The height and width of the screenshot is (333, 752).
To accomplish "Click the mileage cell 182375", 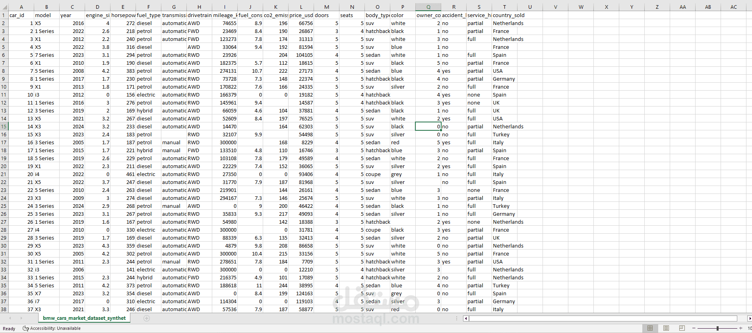I will 225,63.
